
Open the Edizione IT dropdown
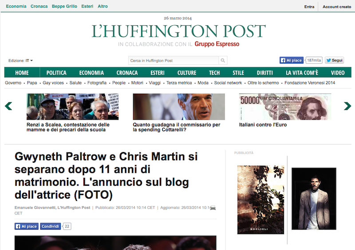[x=20, y=61]
